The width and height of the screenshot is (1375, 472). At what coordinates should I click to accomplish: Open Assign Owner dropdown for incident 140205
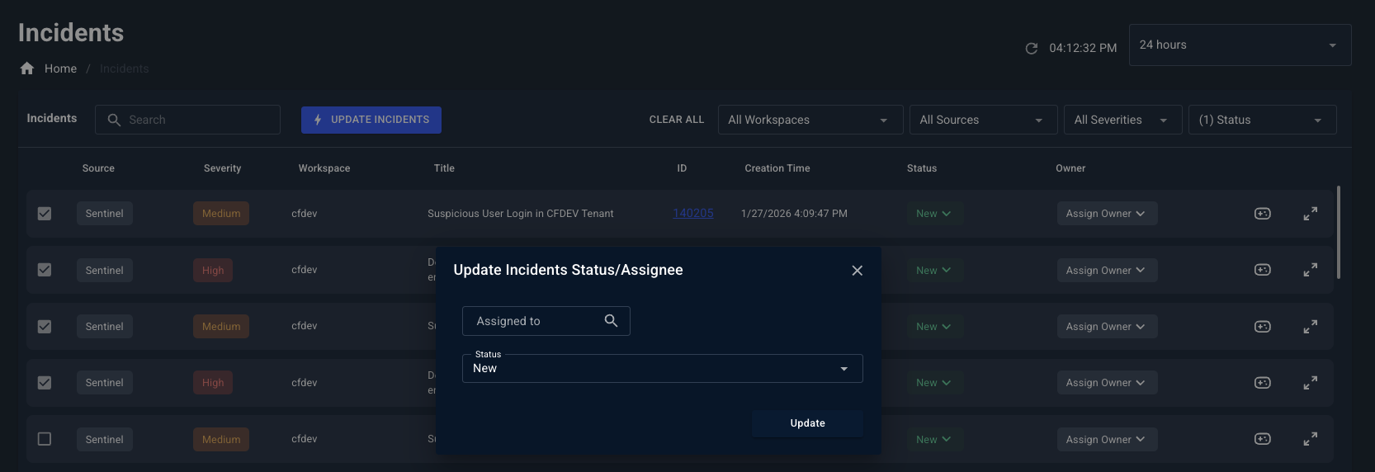click(x=1107, y=214)
